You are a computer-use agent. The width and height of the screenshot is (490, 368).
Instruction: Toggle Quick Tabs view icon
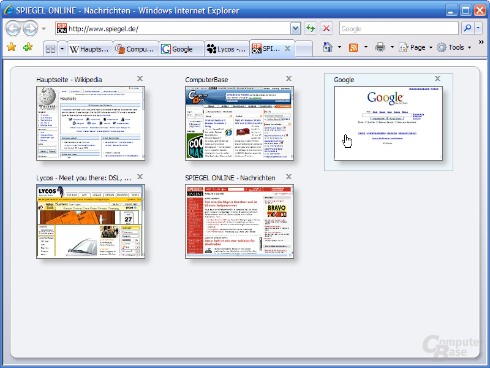tap(50, 49)
